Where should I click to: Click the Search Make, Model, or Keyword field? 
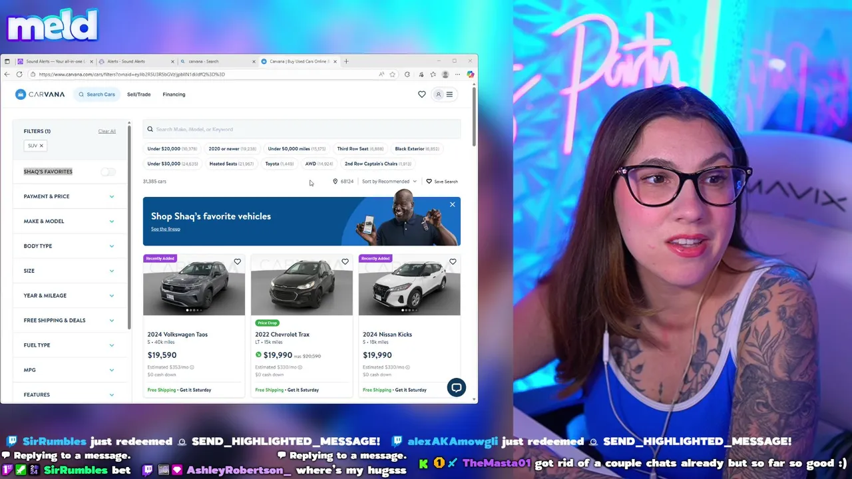click(302, 129)
